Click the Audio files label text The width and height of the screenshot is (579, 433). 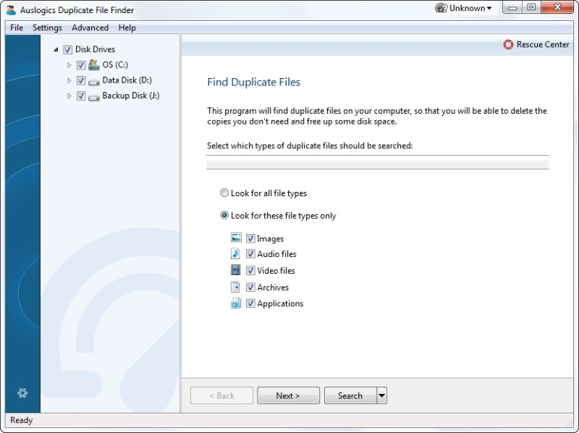coord(276,254)
